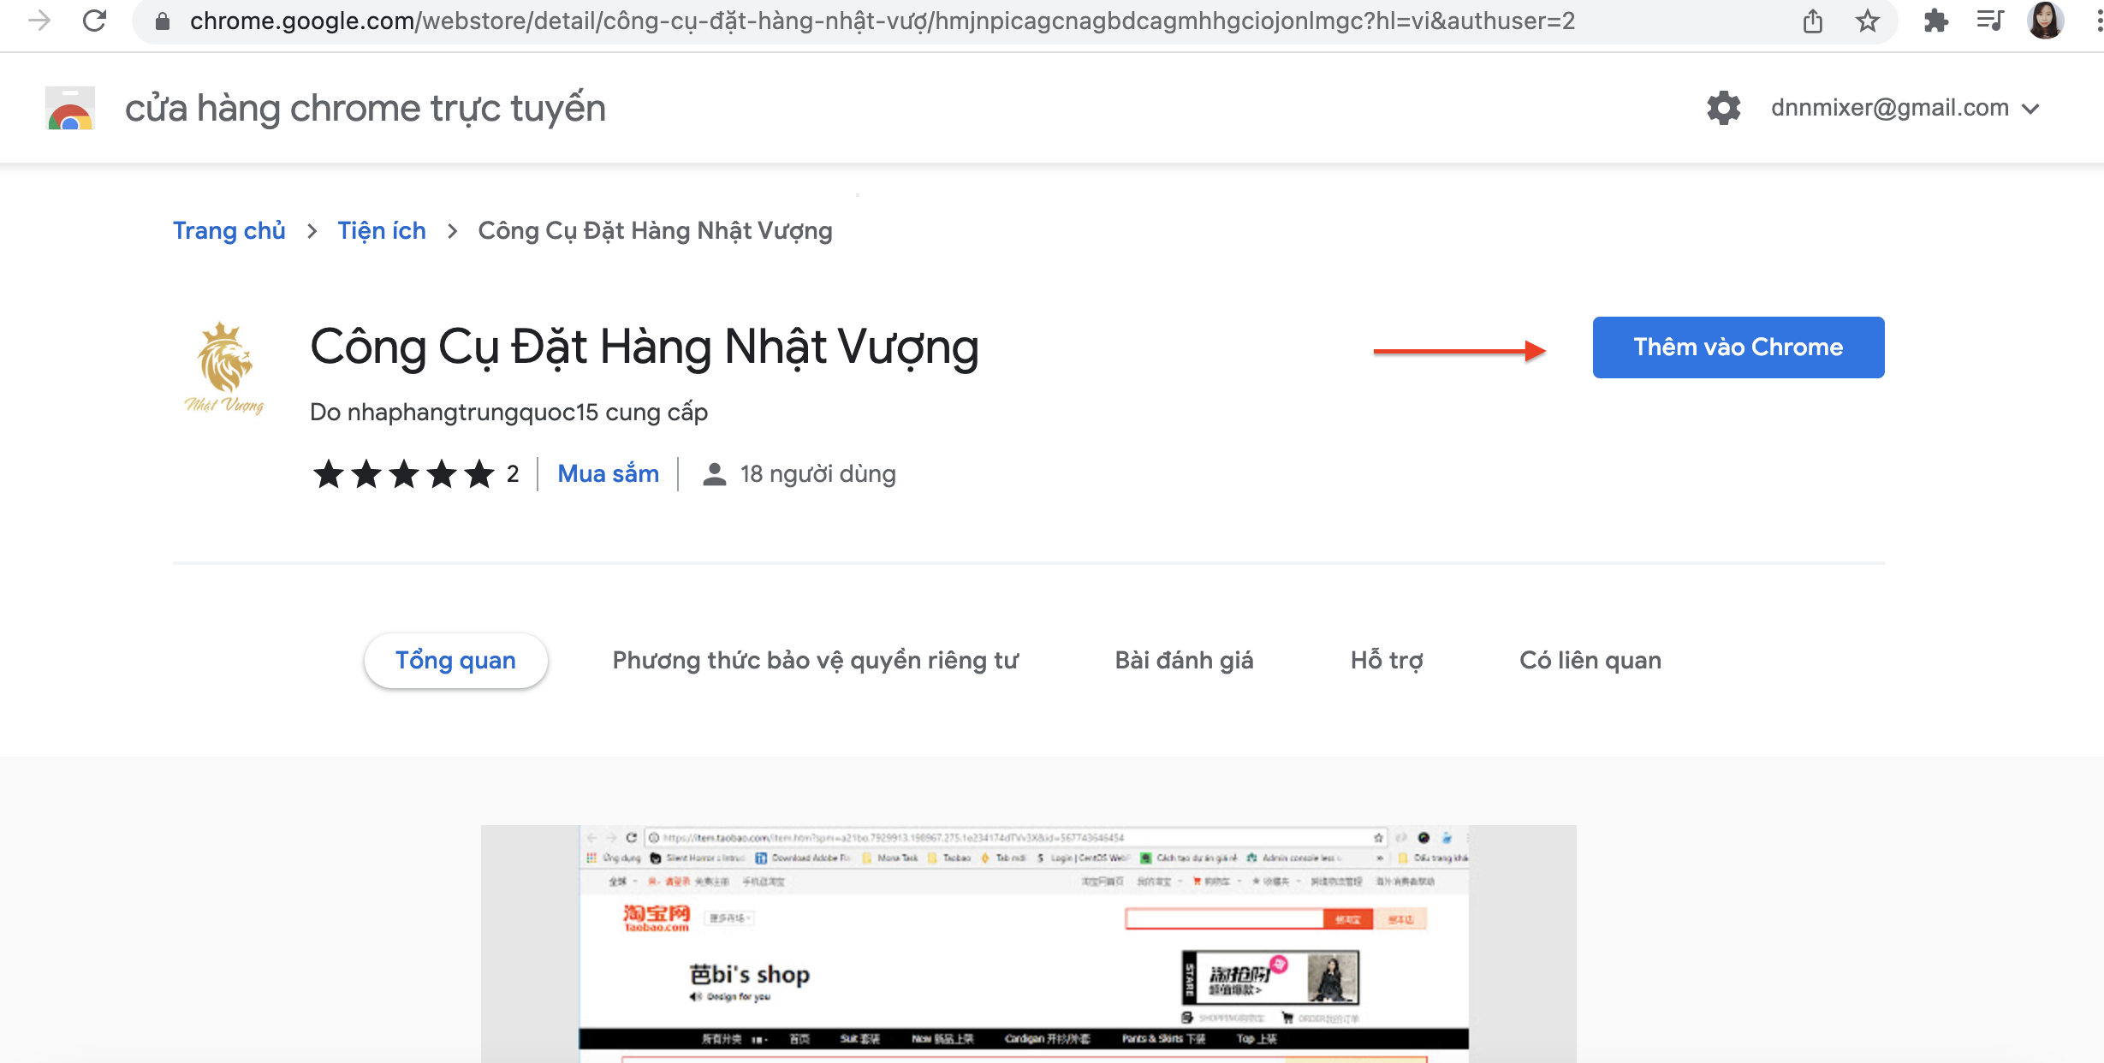
Task: Open the media control playlist icon
Action: click(x=1990, y=21)
